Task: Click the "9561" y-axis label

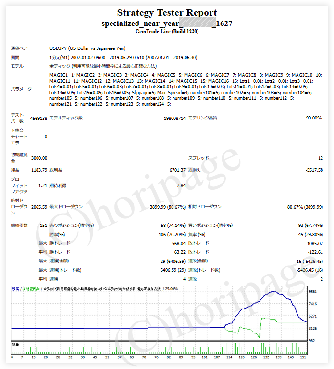Action: coord(313,292)
